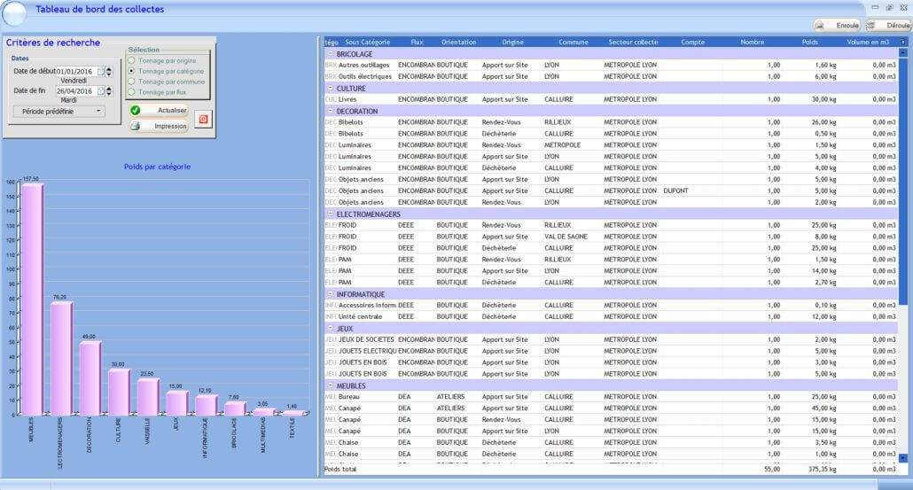Click the Volume en m3 column header
The image size is (913, 490).
click(x=868, y=42)
